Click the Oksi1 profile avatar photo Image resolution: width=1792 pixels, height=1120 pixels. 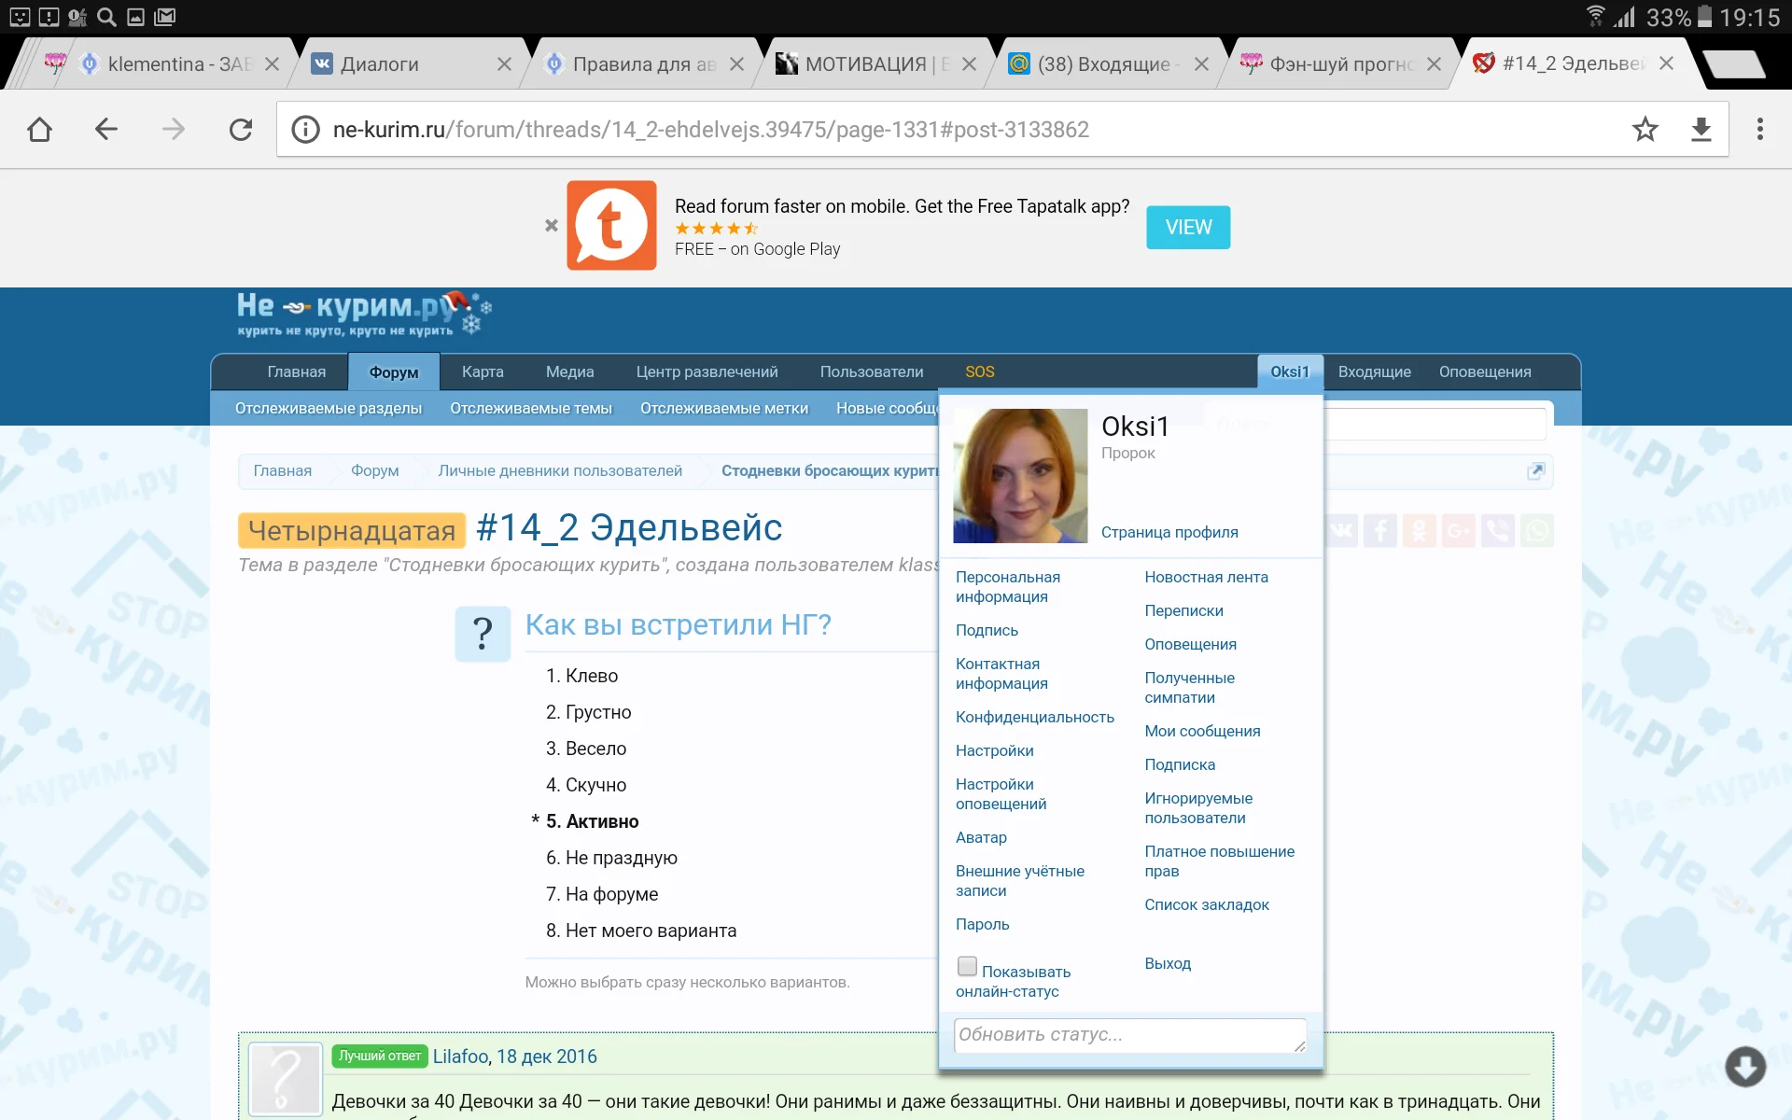point(1020,476)
